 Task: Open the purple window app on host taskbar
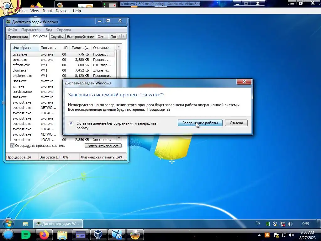click(x=81, y=235)
